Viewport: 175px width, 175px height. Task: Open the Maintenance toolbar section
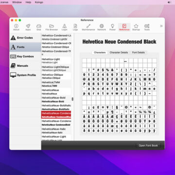(88, 27)
